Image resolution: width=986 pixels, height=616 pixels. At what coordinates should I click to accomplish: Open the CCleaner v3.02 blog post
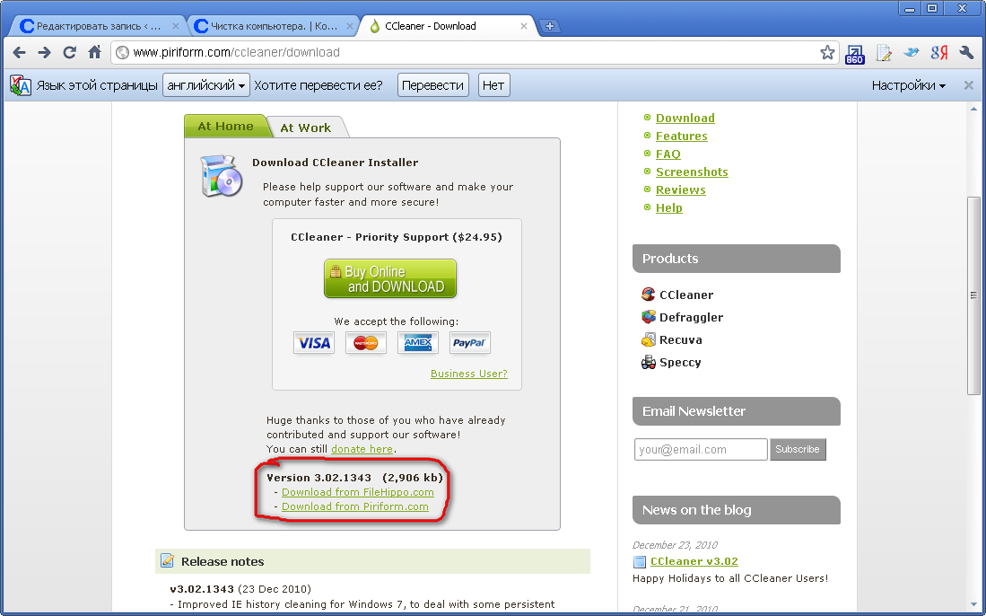pos(694,561)
